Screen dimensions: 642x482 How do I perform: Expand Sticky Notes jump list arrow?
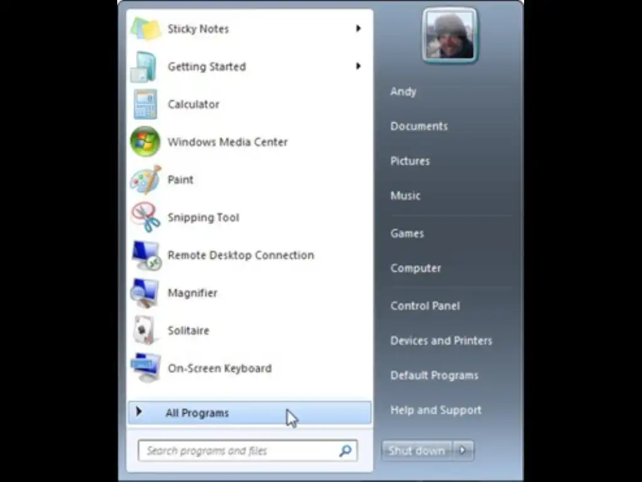tap(358, 28)
